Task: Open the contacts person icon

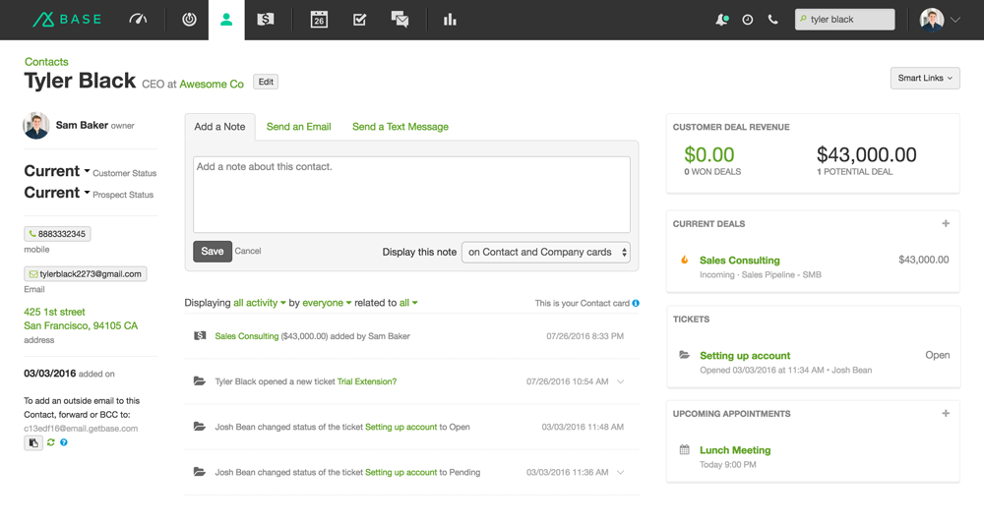Action: (x=226, y=20)
